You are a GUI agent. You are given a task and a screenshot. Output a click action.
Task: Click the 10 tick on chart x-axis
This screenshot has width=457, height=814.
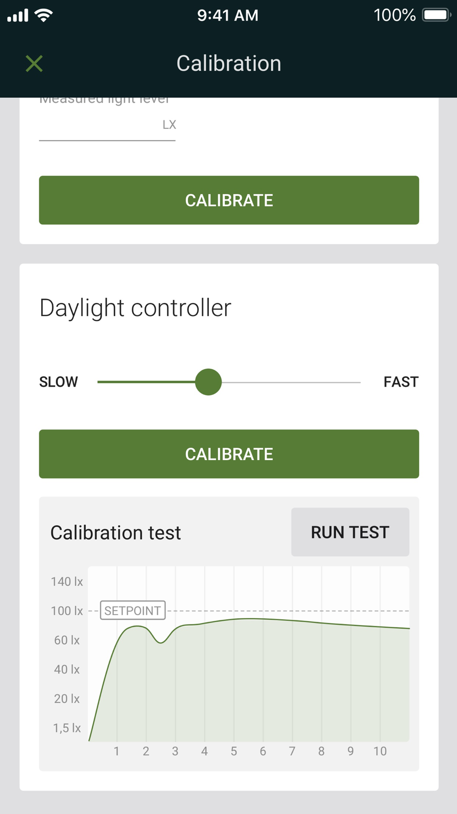[380, 751]
